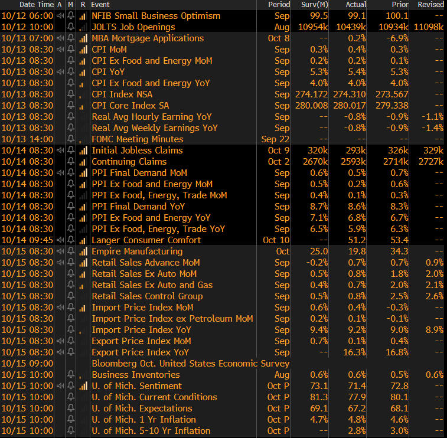447x438 pixels.
Task: Click the Actual value for CPI Index NSA
Action: click(x=349, y=94)
